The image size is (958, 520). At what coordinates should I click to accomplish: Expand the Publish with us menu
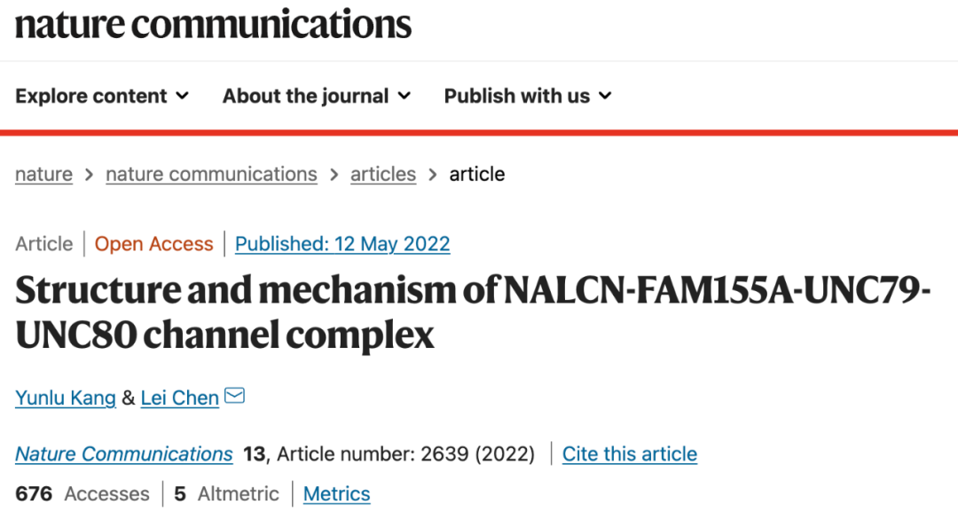(528, 96)
